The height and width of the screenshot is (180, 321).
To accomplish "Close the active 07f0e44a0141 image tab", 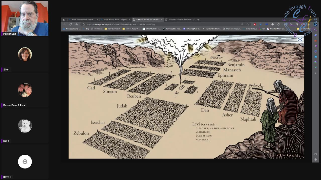I will (162, 19).
